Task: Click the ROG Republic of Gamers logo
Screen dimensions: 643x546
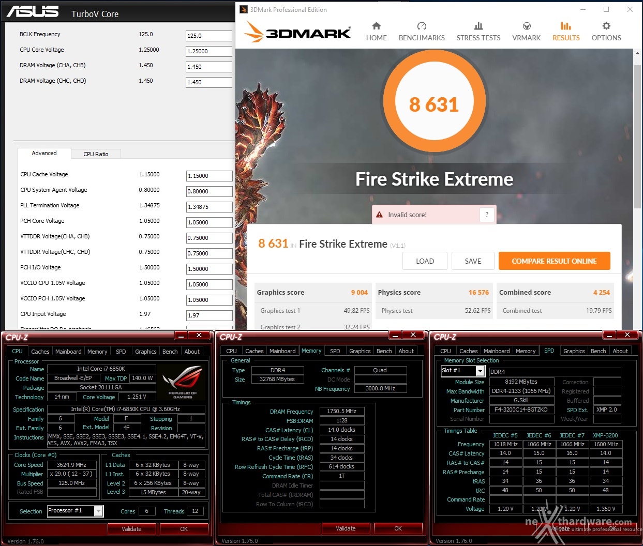Action: (183, 382)
